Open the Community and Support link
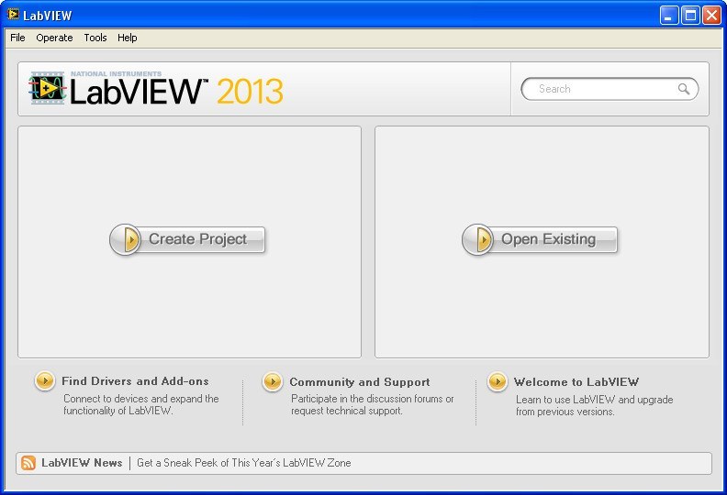Screen dimensions: 727x495 (x=359, y=382)
